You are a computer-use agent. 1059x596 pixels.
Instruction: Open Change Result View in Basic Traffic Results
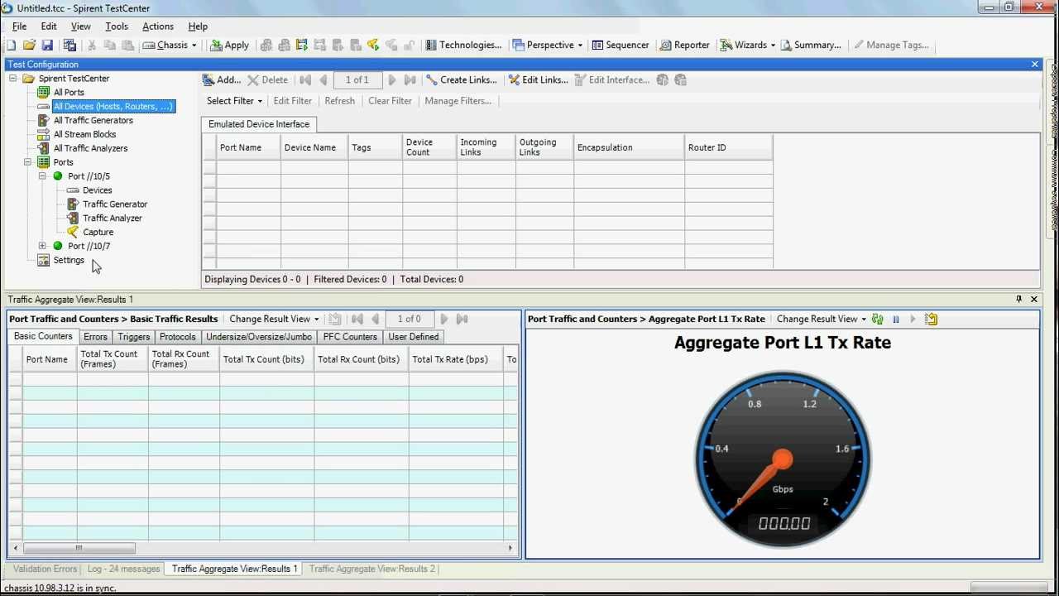(x=274, y=319)
